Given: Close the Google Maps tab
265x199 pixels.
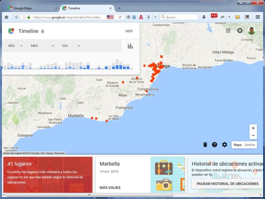Looking at the screenshot, I should click(56, 8).
